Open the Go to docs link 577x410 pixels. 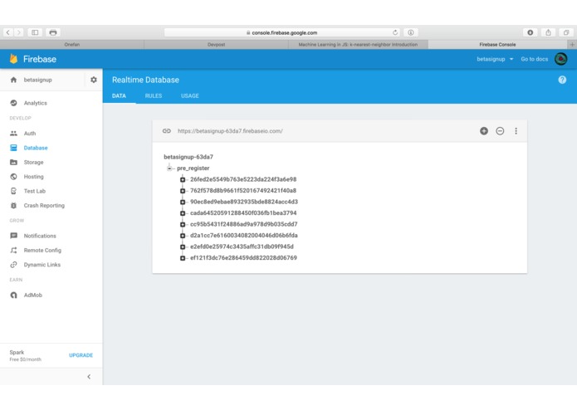tap(535, 59)
